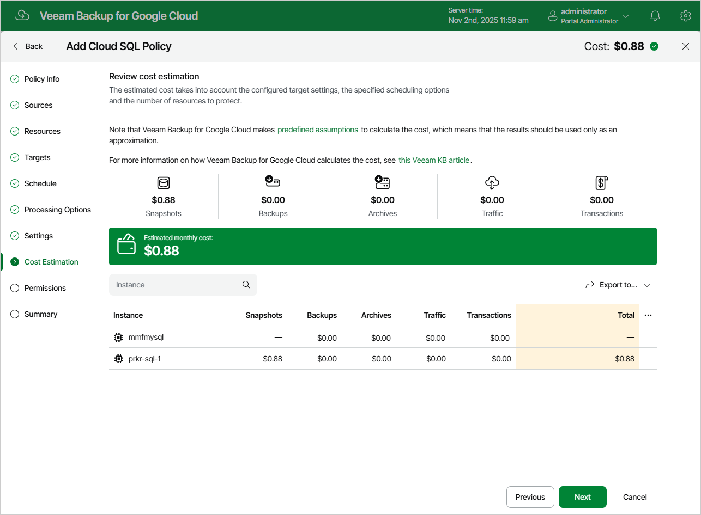Click the Cancel button

point(635,497)
